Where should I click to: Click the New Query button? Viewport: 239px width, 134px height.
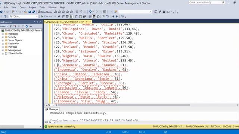45,12
